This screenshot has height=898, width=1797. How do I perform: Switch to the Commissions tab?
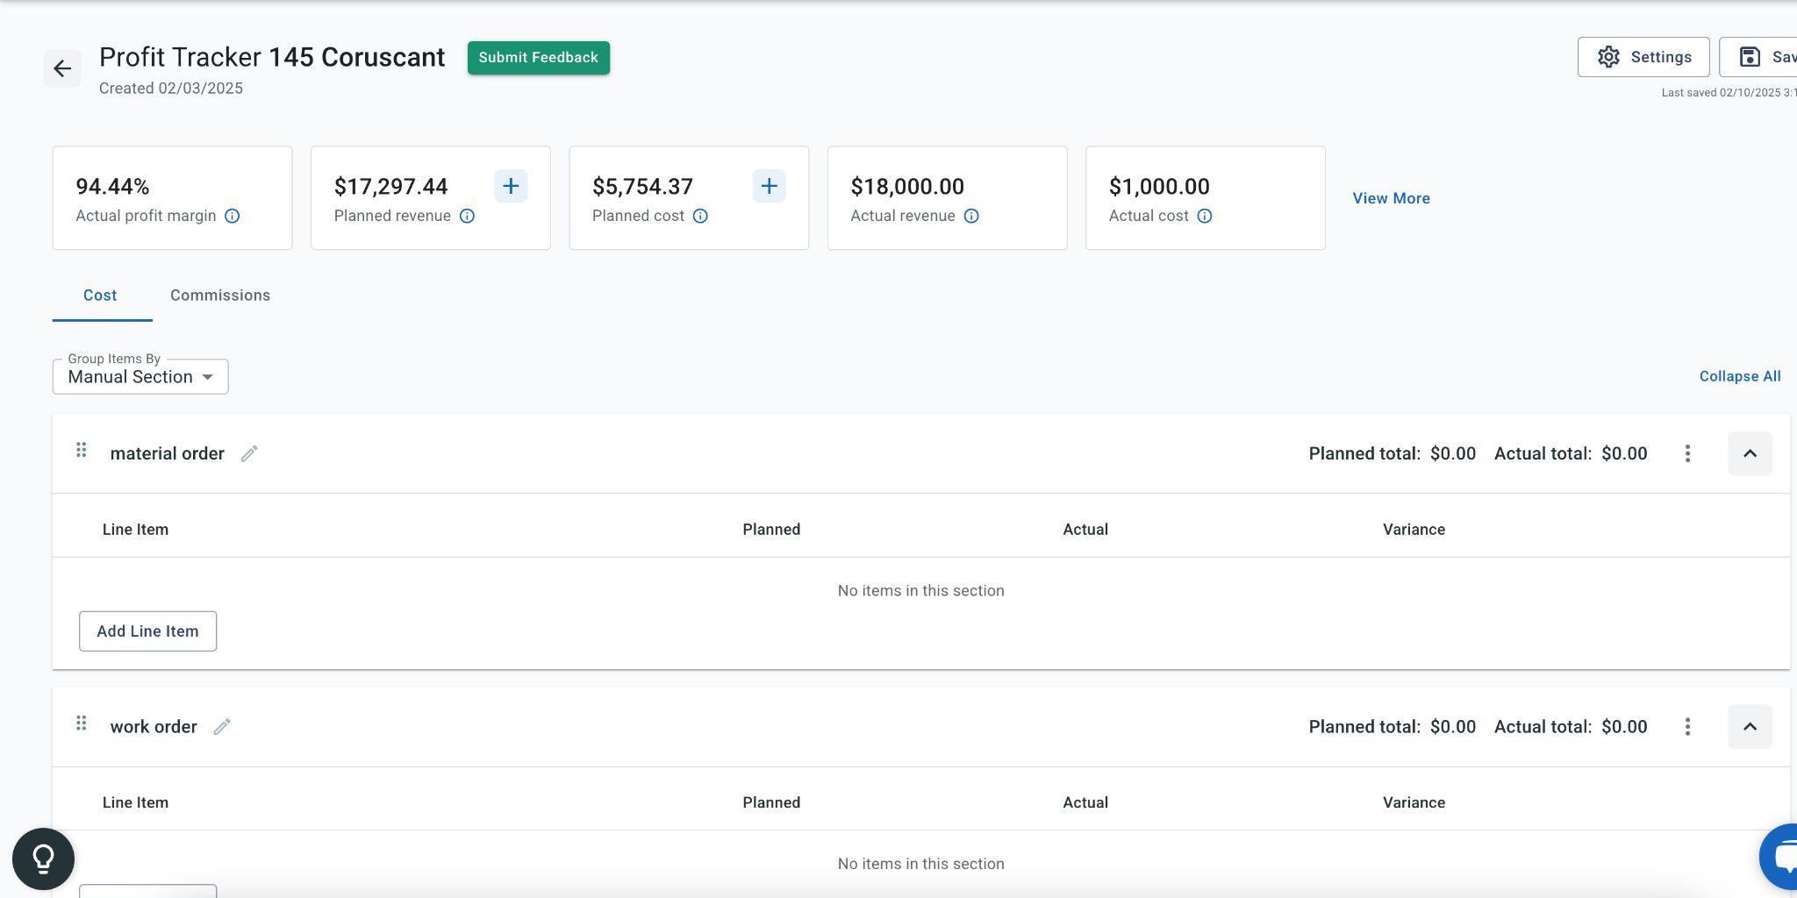click(x=220, y=296)
